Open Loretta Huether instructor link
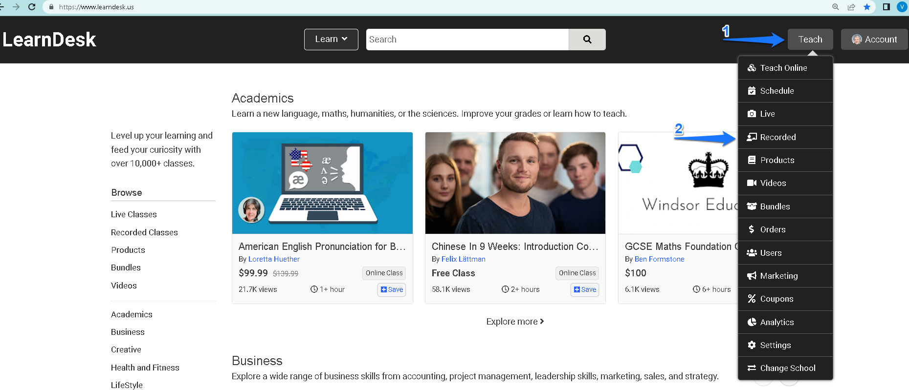909x390 pixels. (274, 259)
